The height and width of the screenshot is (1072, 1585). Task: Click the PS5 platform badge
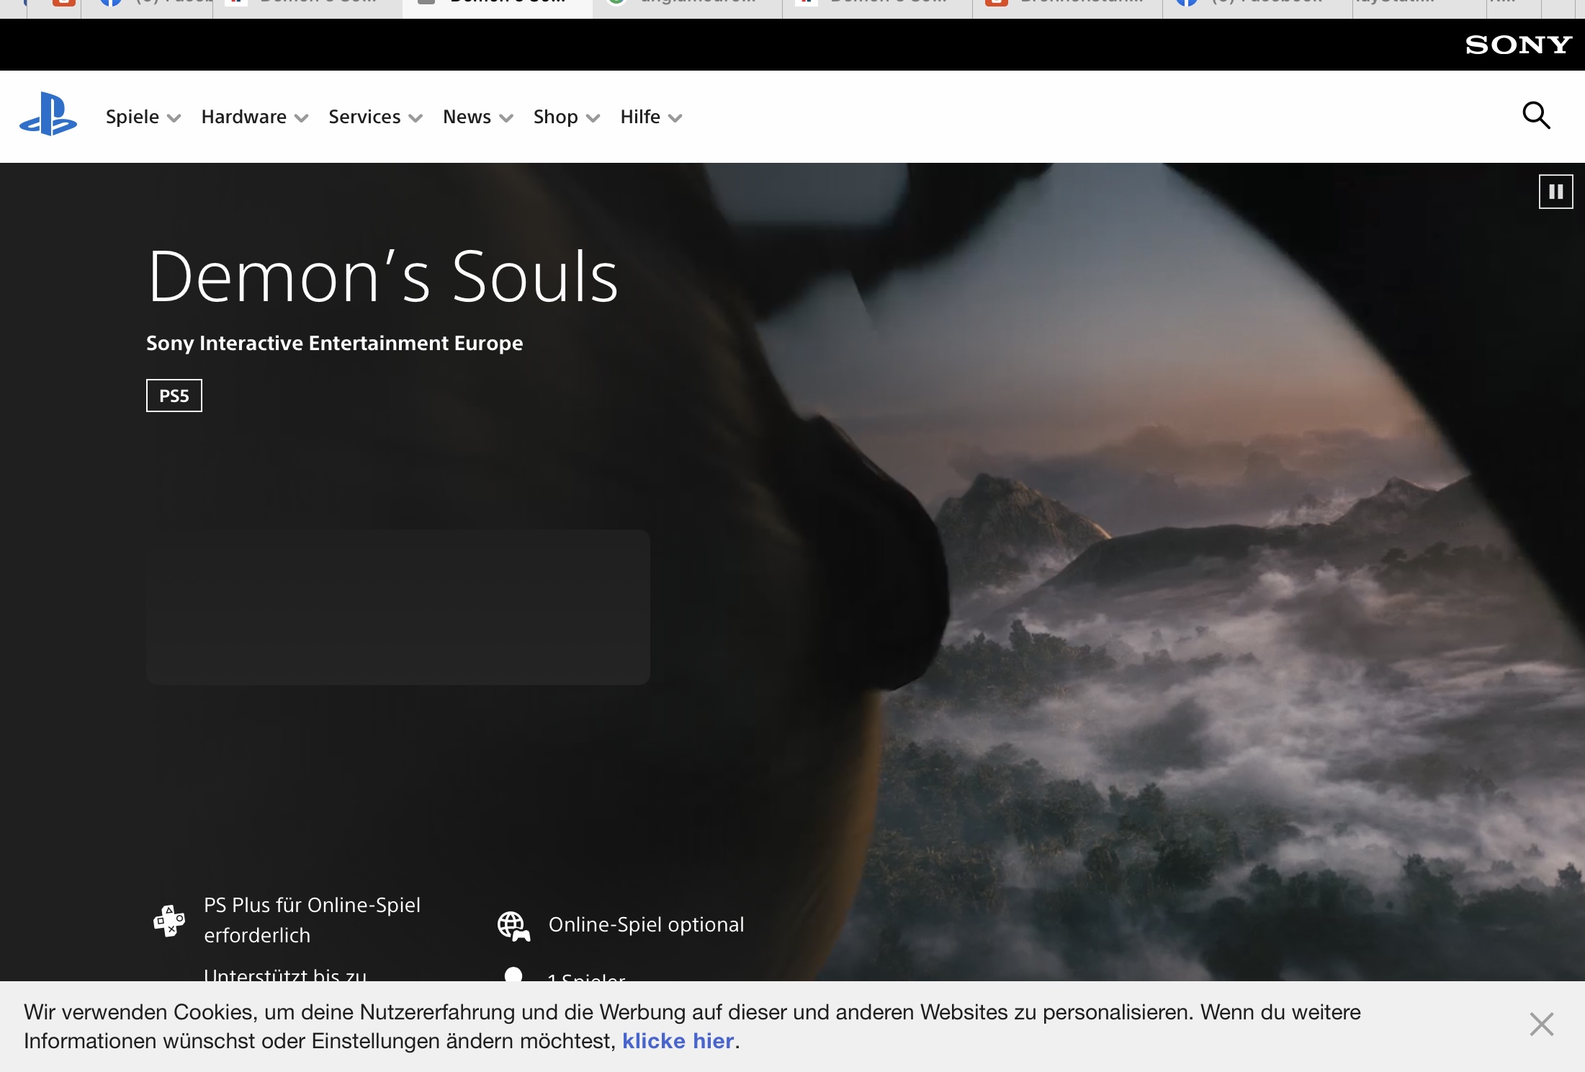pos(174,396)
